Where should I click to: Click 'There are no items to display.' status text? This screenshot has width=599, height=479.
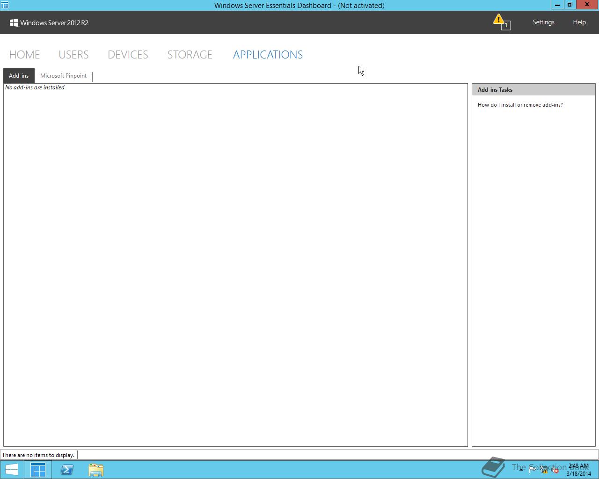[38, 455]
